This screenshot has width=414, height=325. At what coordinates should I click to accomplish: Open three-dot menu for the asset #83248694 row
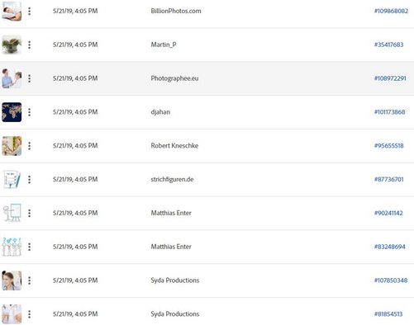(30, 247)
